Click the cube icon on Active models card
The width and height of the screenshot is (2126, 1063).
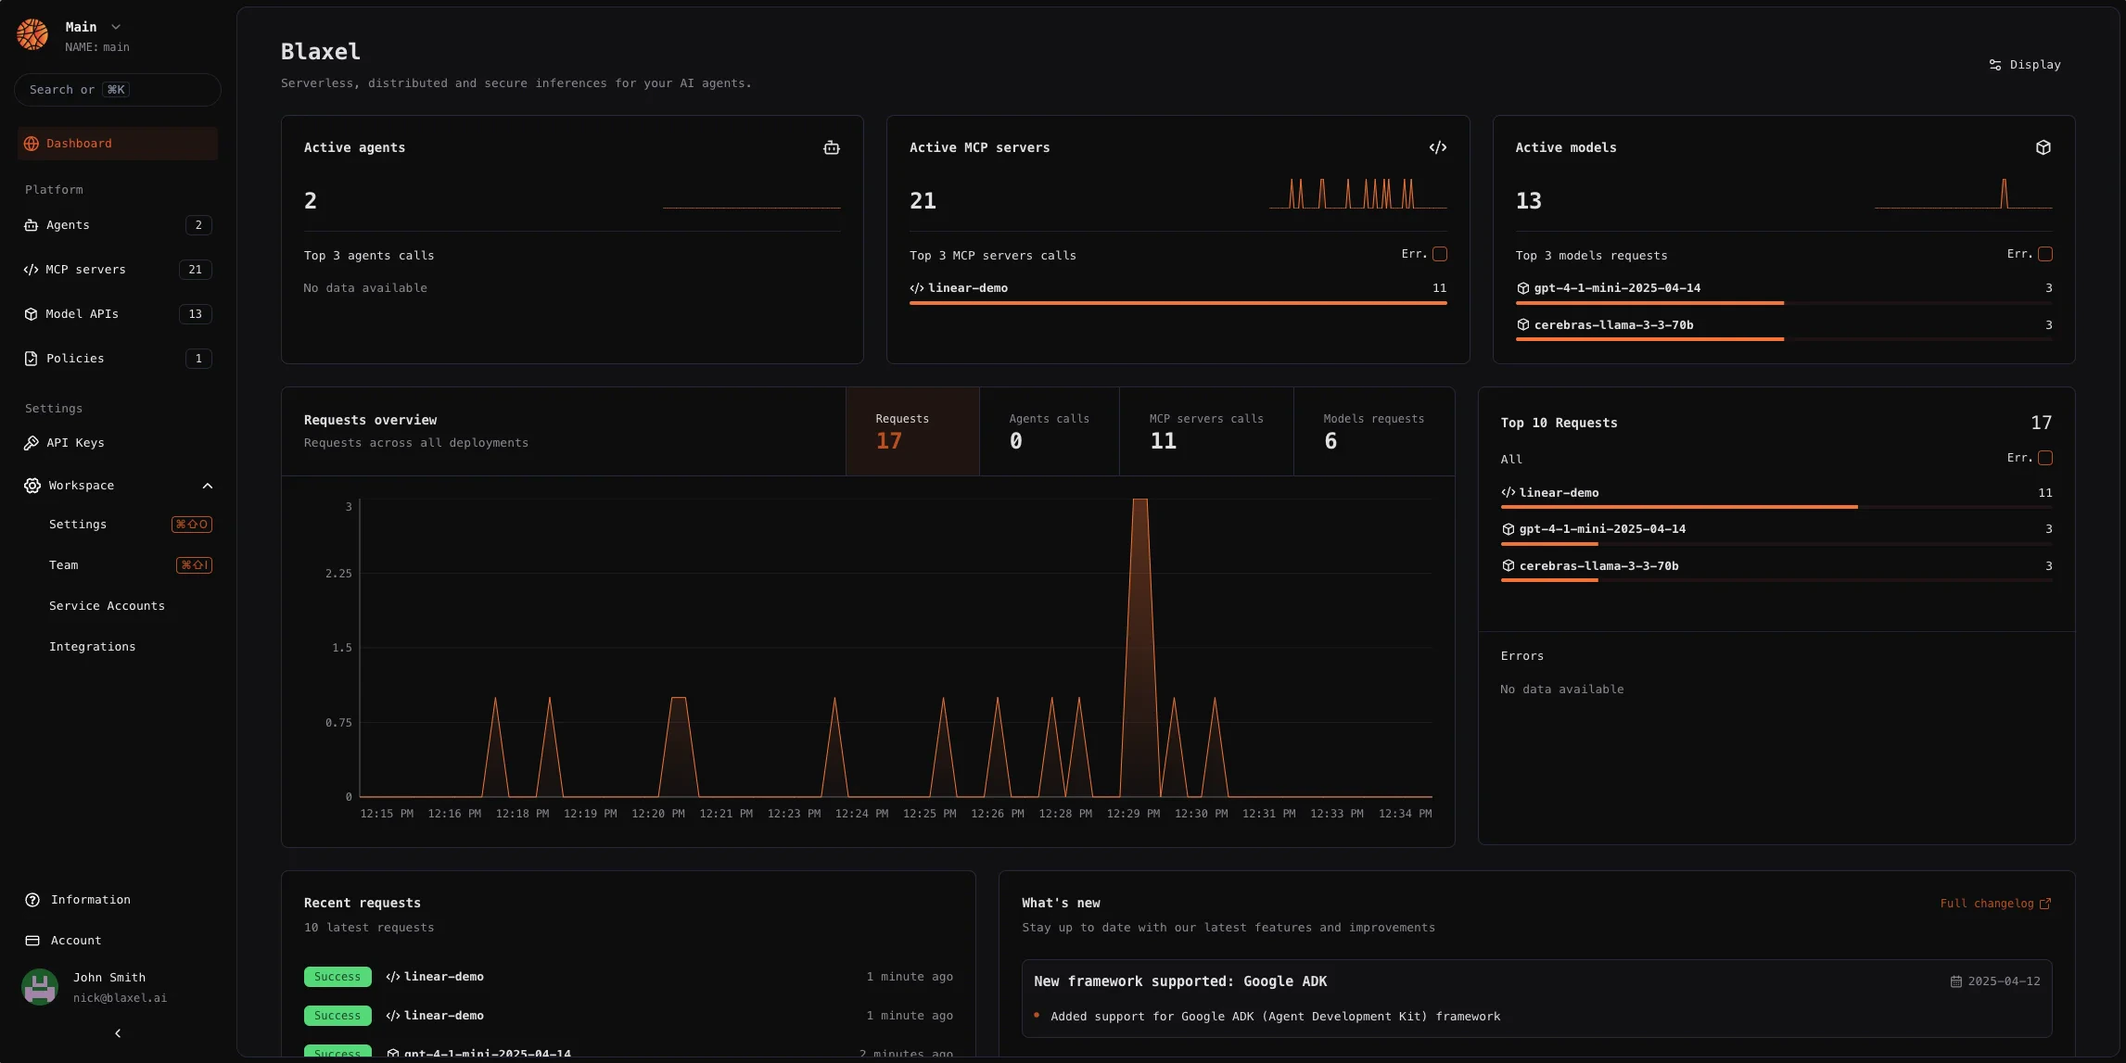2043,147
